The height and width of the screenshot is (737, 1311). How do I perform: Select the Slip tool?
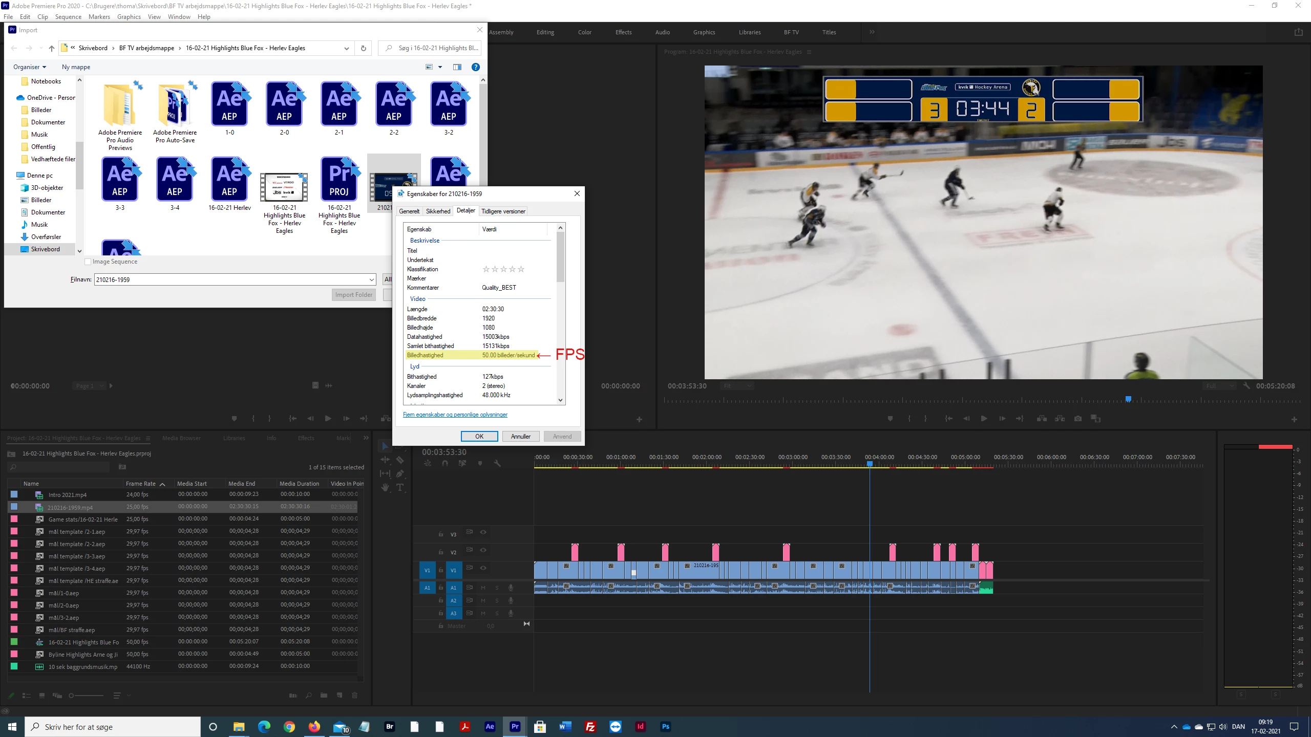pyautogui.click(x=385, y=473)
